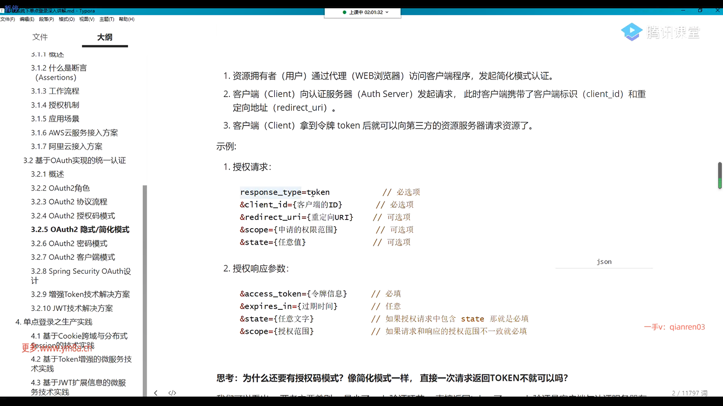This screenshot has height=406, width=723.
Task: Open the word count statistics popup
Action: (x=689, y=393)
